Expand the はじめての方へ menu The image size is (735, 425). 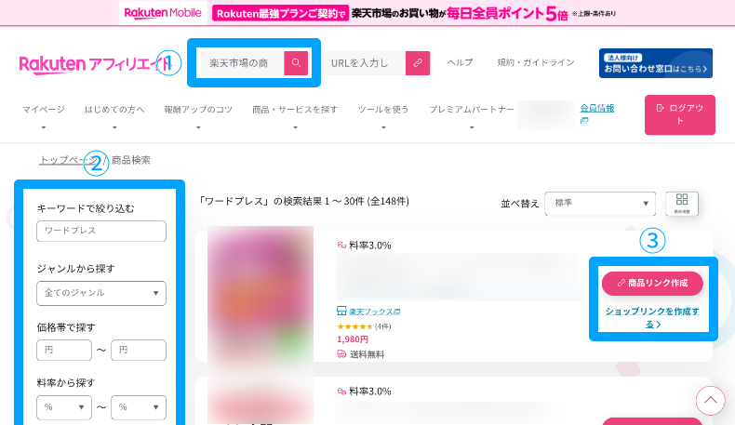114,116
